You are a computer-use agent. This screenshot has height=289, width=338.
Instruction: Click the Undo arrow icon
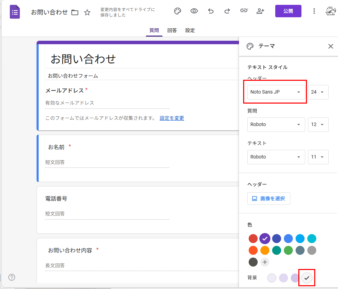tap(211, 11)
